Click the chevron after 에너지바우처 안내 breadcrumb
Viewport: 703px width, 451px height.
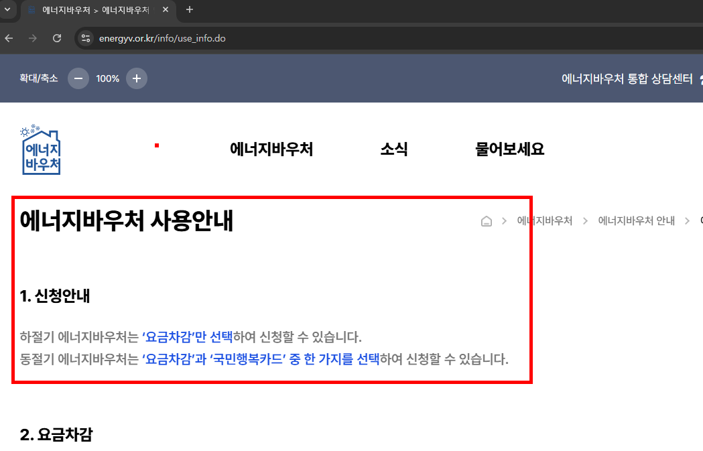tap(686, 220)
